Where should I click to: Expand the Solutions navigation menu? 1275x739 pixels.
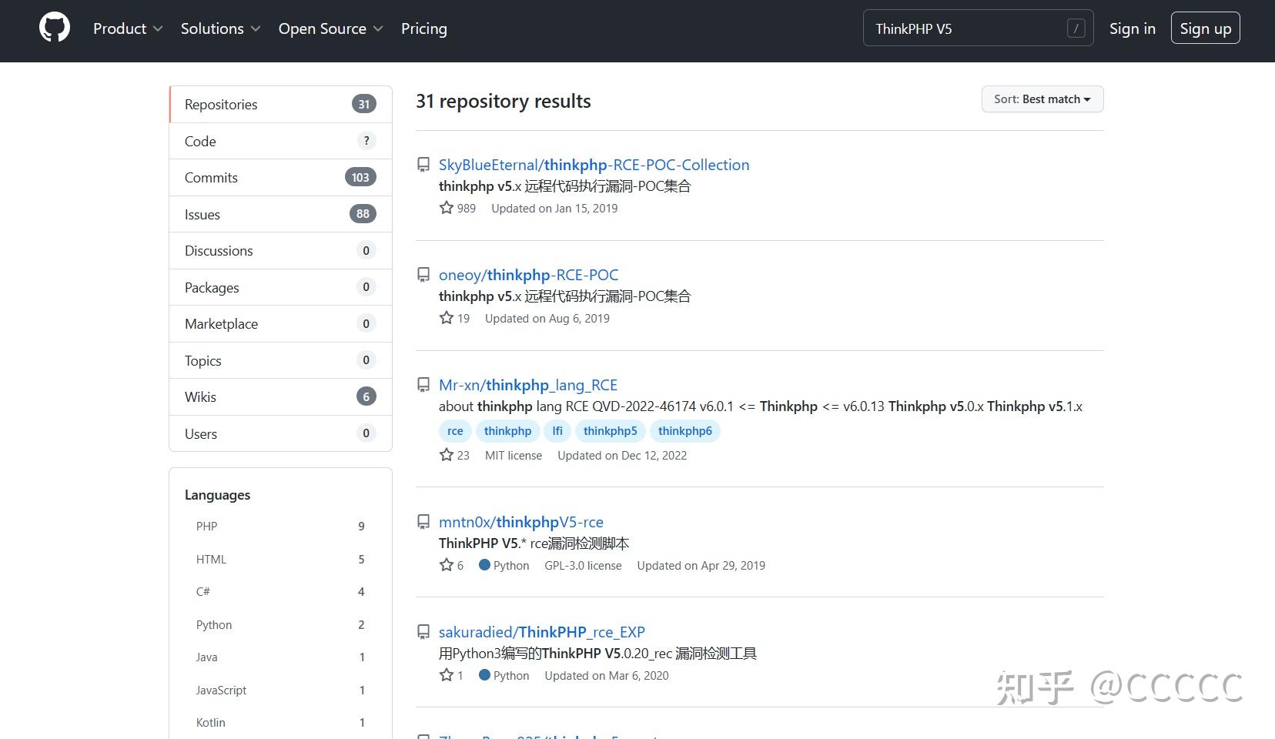point(220,28)
